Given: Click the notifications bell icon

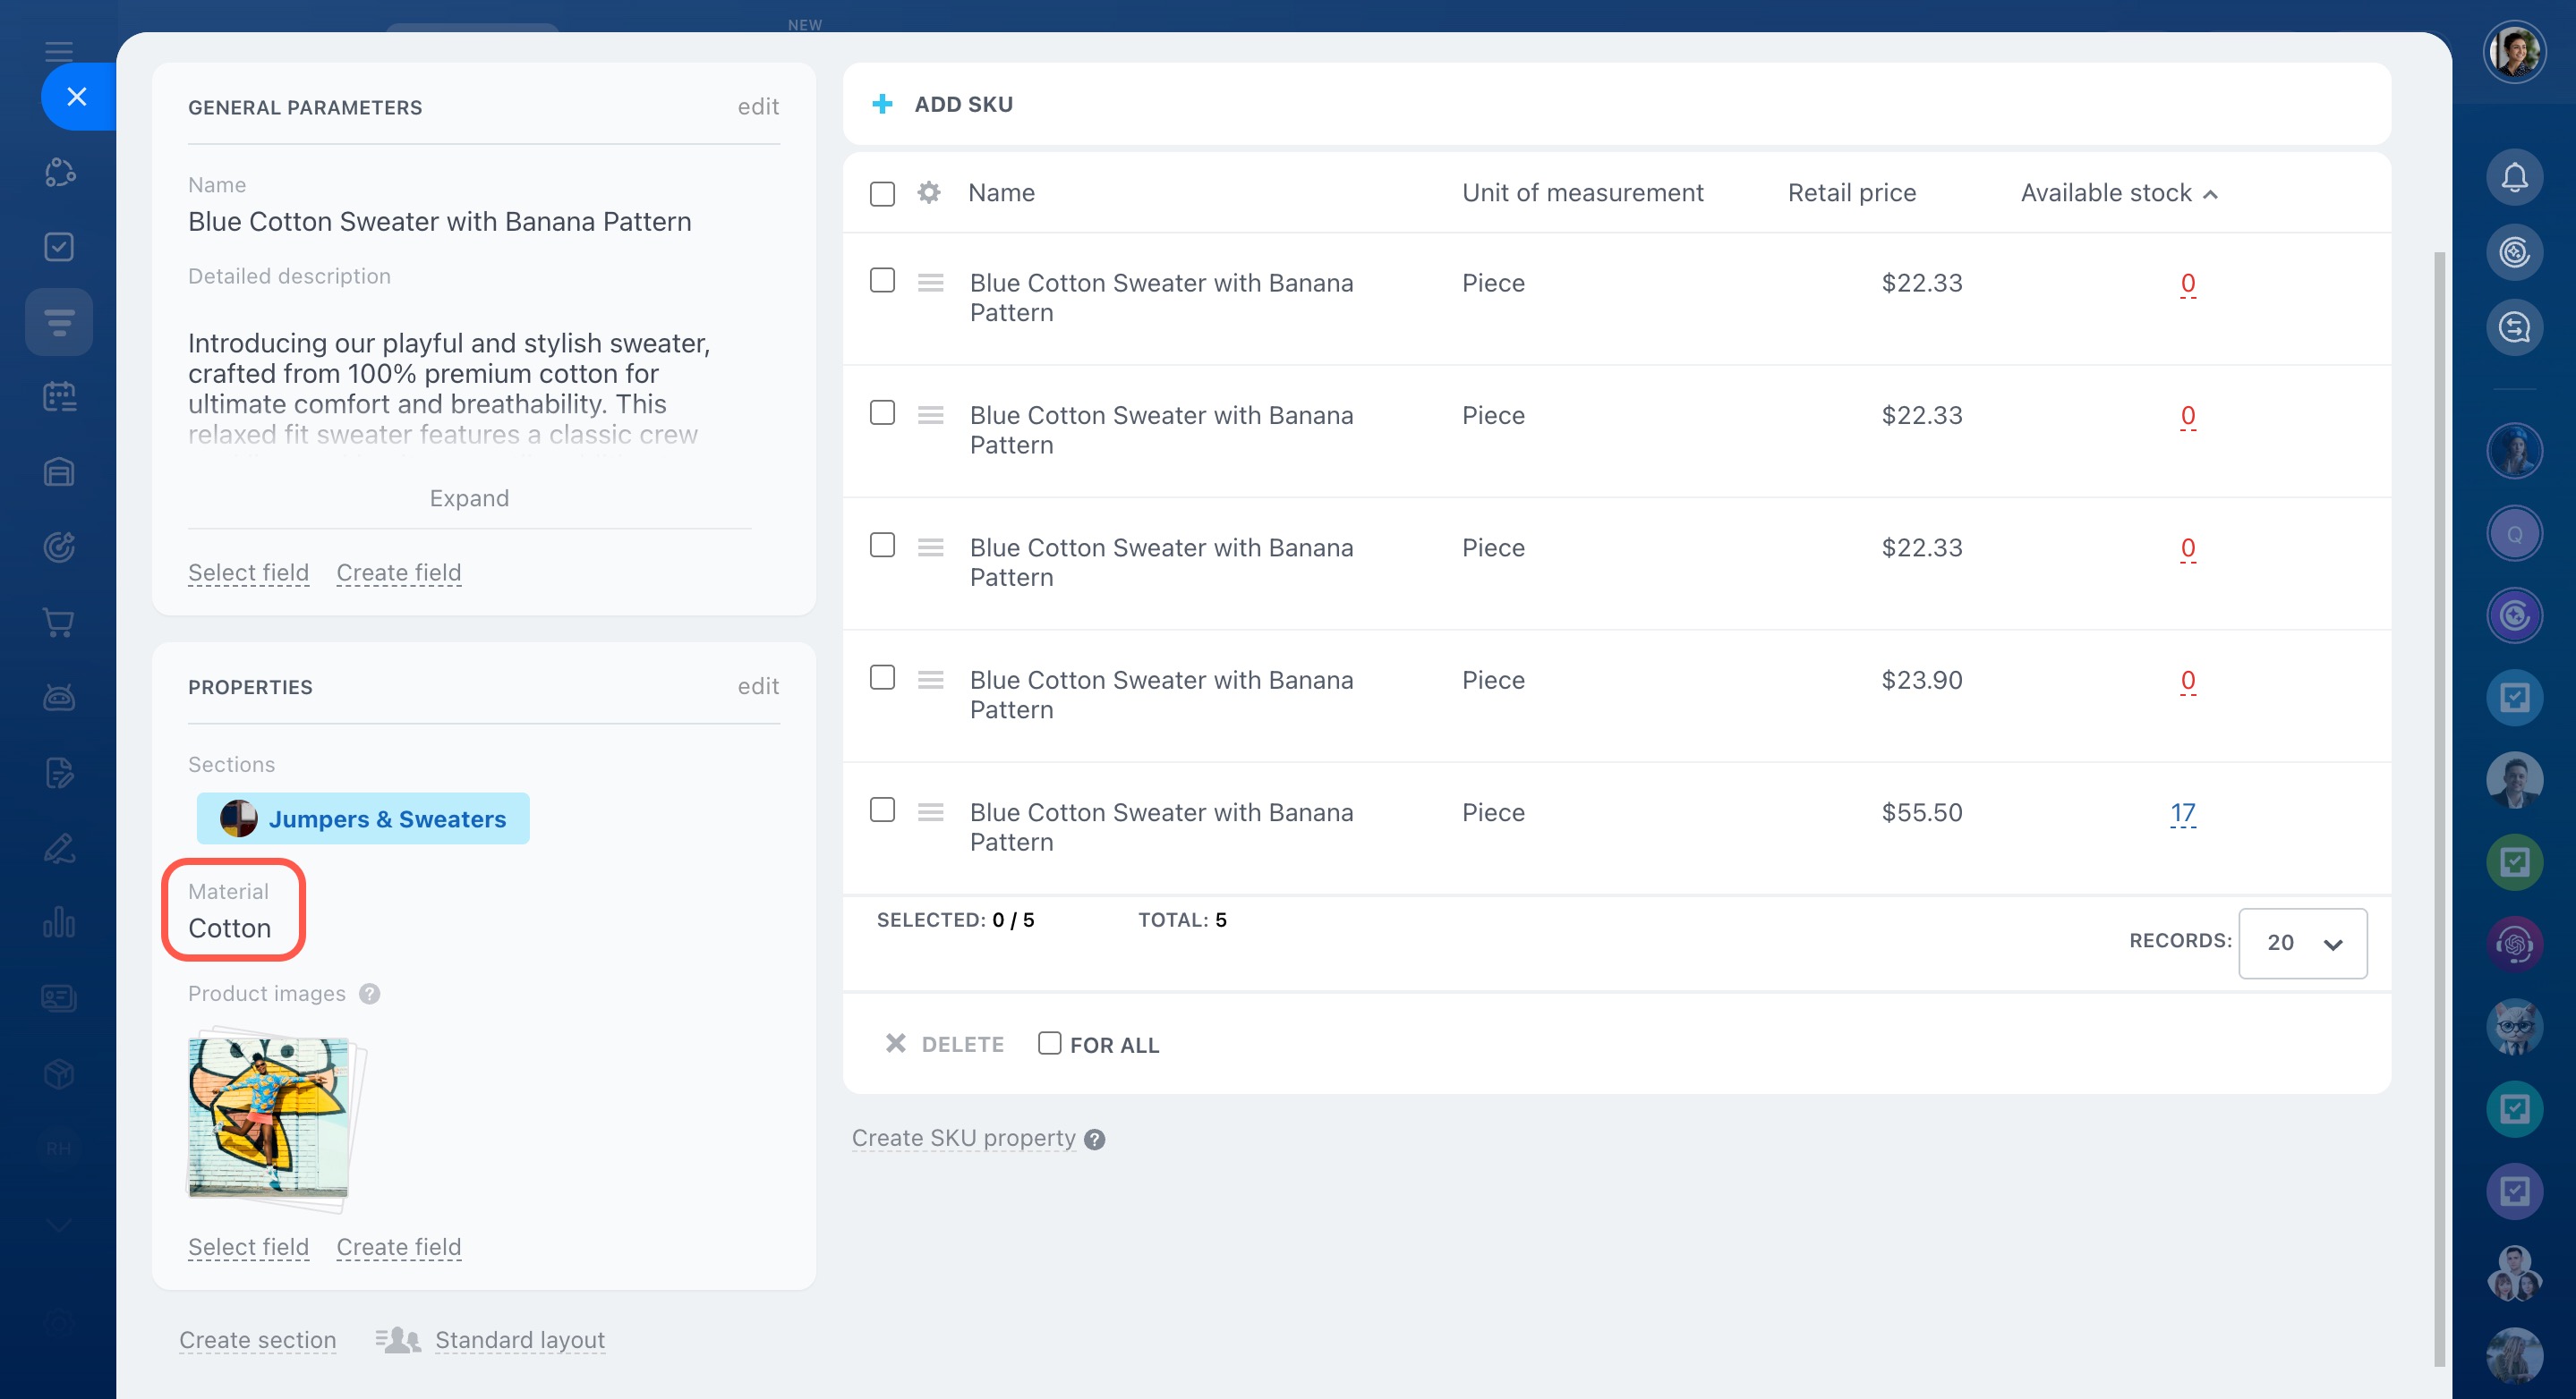Looking at the screenshot, I should click(2513, 178).
